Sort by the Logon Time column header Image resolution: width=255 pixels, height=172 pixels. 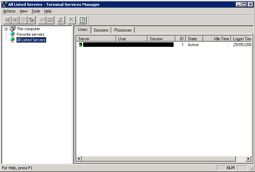241,39
